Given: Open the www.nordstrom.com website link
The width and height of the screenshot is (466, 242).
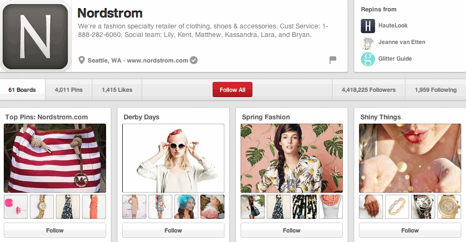Looking at the screenshot, I should click(x=157, y=60).
